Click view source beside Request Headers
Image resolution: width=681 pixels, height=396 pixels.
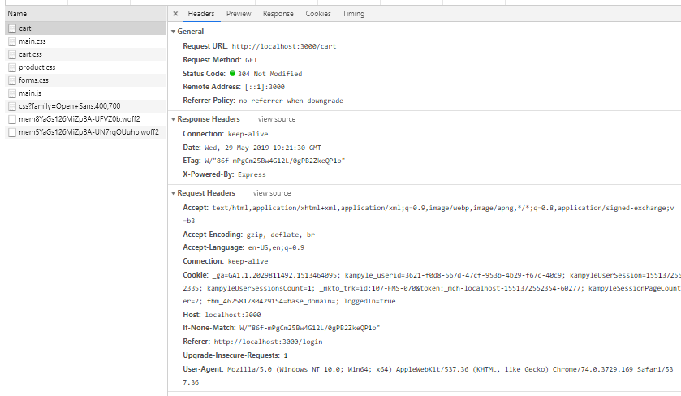click(272, 193)
